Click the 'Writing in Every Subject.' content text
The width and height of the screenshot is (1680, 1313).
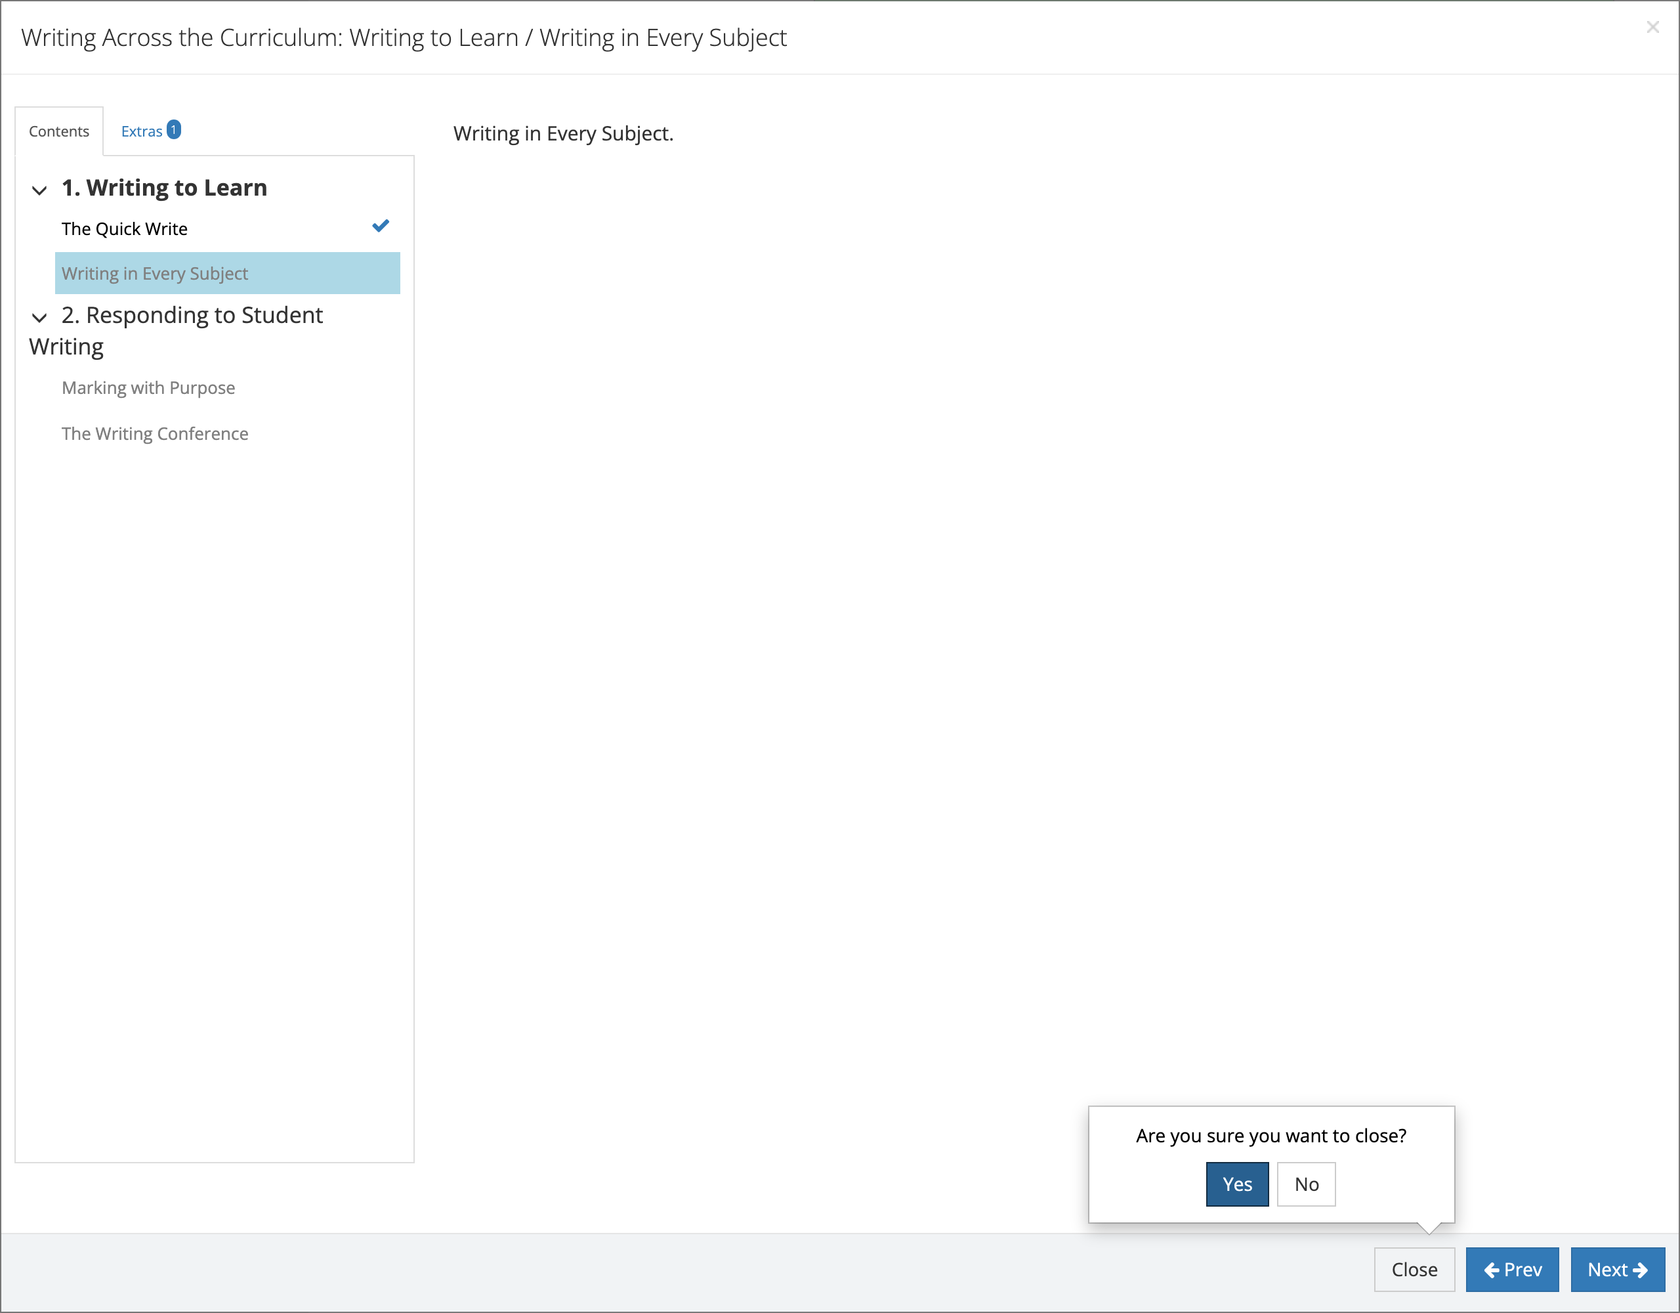563,133
